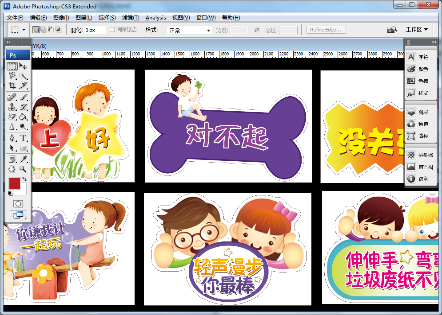Open the 导航器 Navigator panel
442x315 pixels.
(x=421, y=155)
